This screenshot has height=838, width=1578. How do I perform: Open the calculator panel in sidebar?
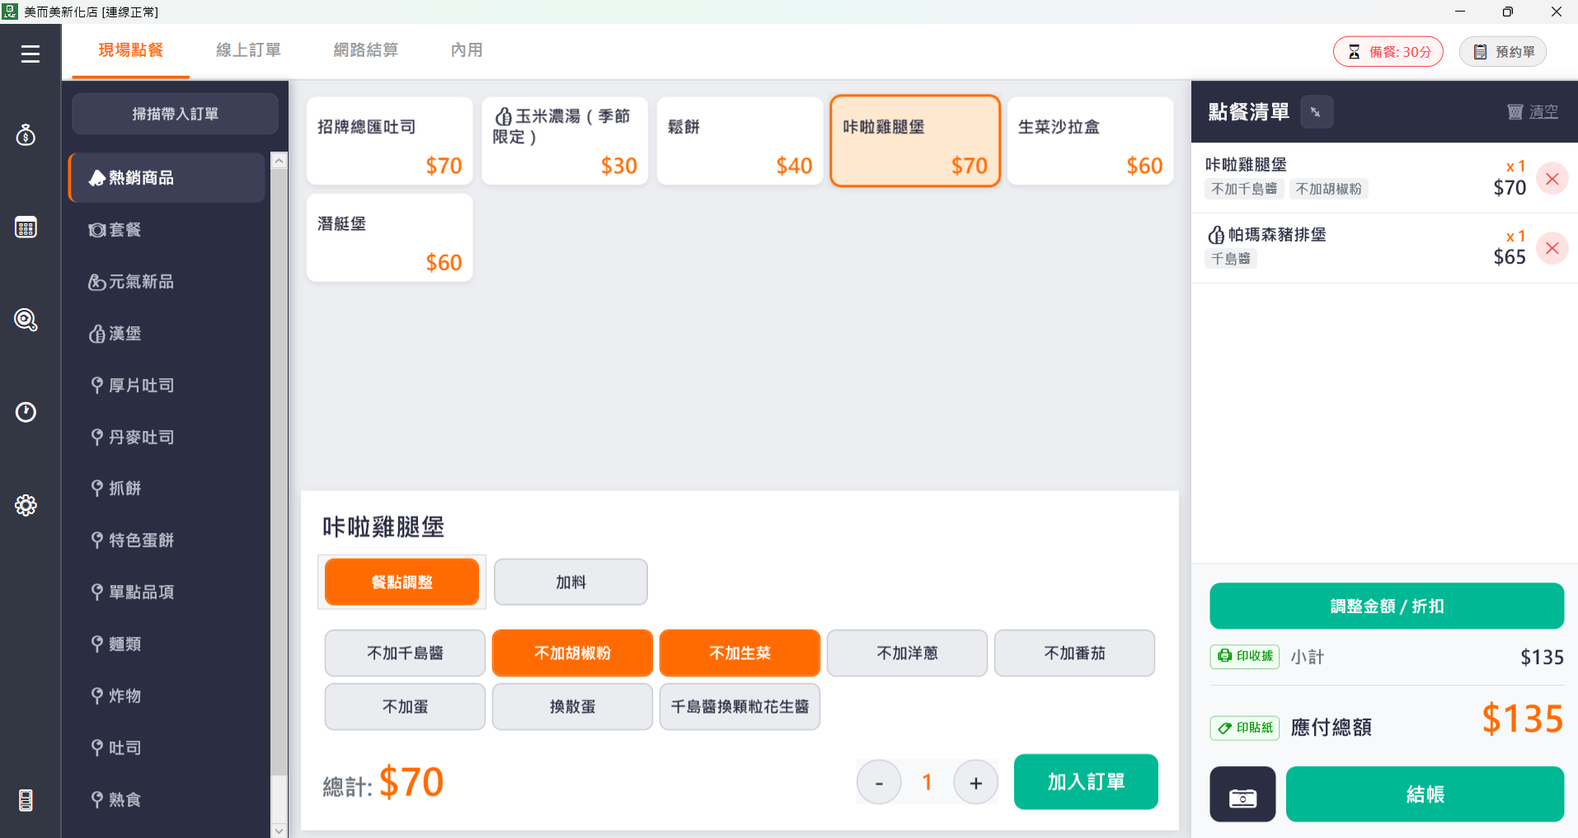(26, 227)
